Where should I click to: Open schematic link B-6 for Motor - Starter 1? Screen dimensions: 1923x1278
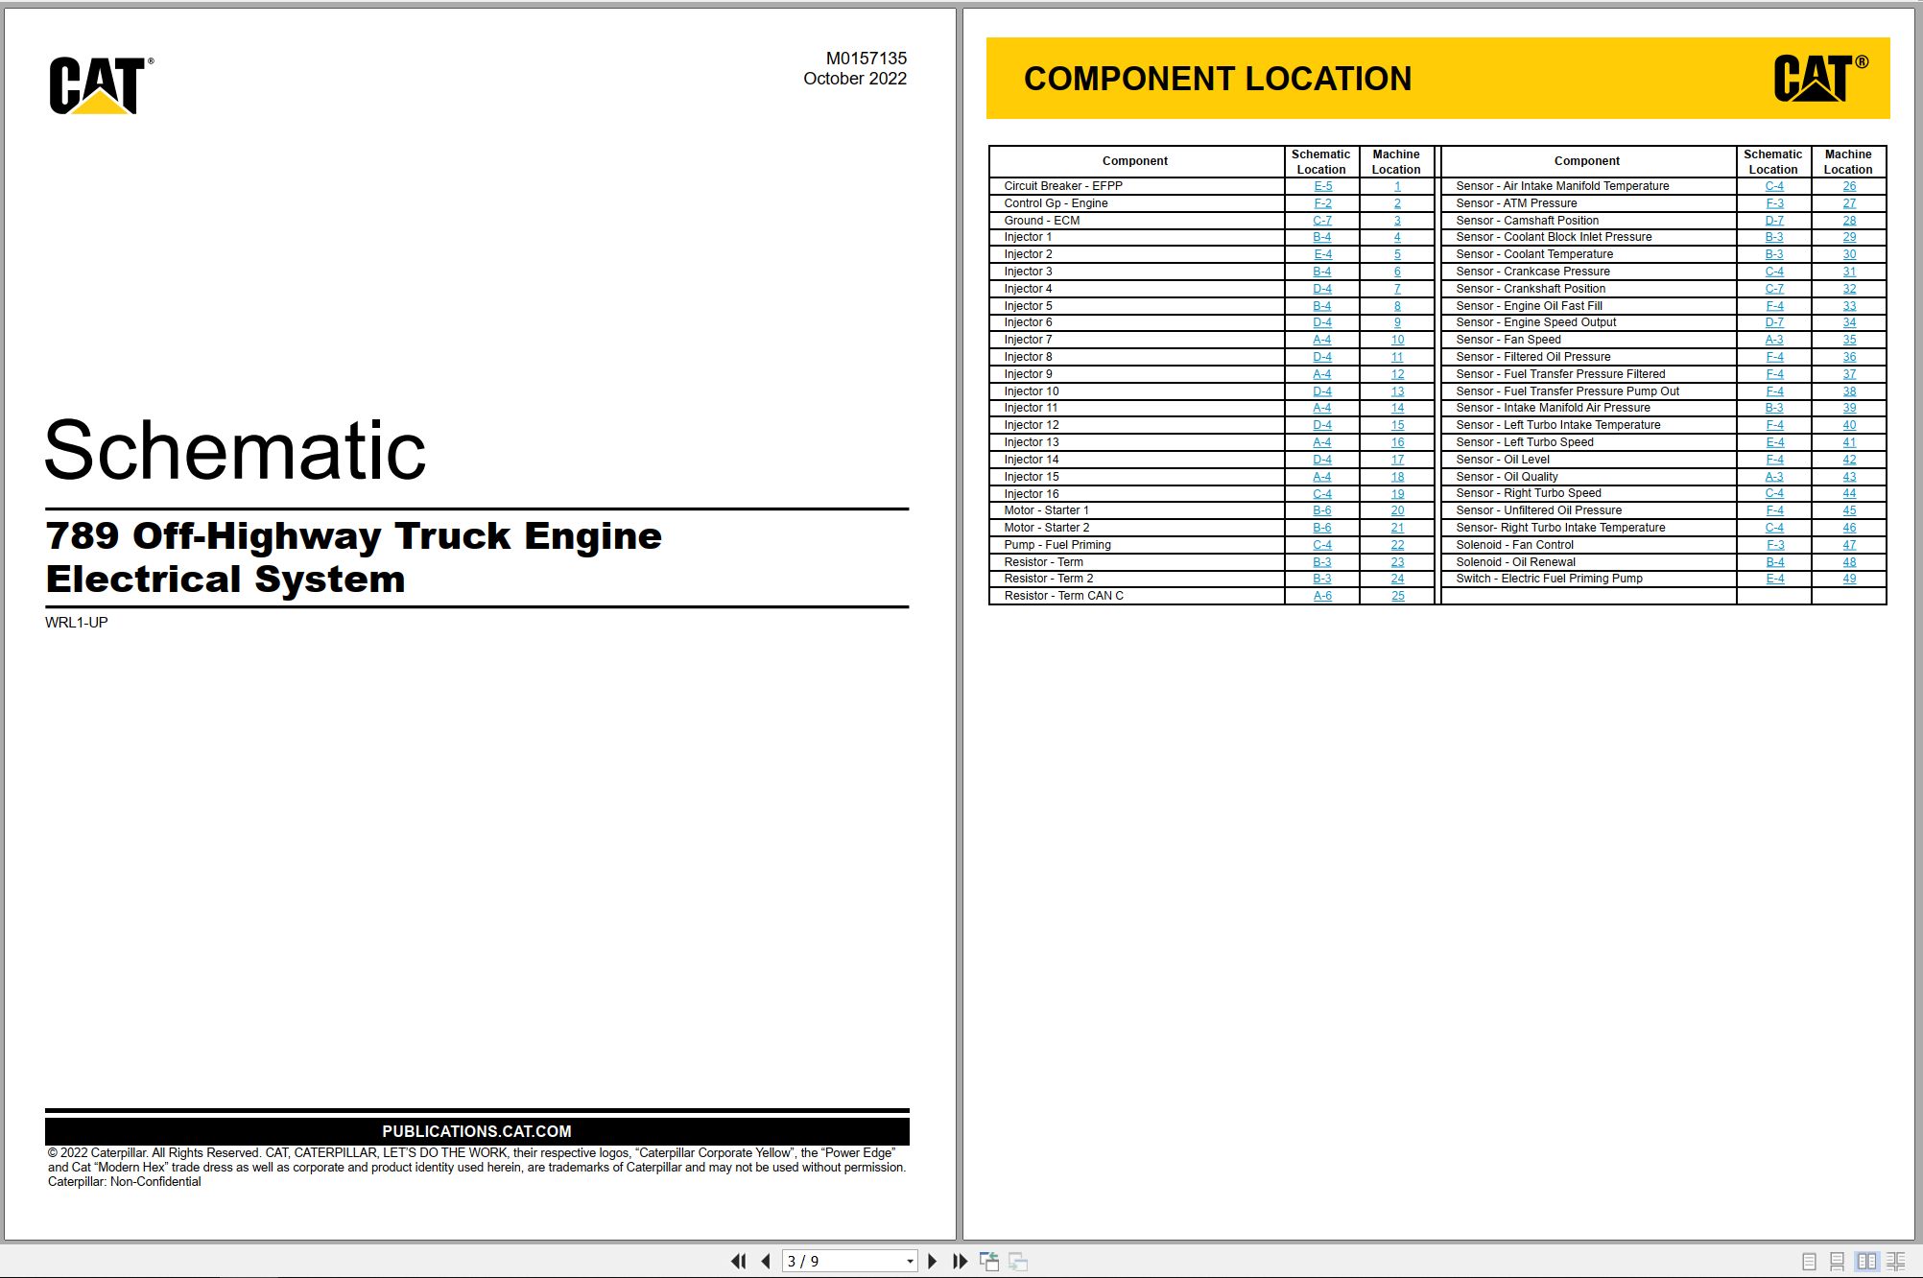(x=1322, y=510)
